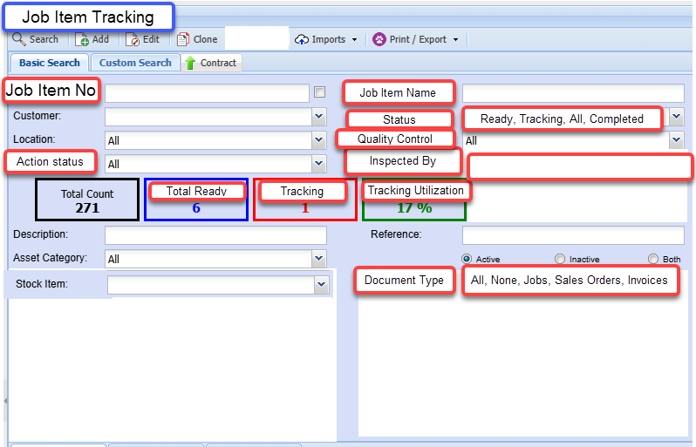Screen dimensions: 696x447
Task: Click the green arrow Contract icon
Action: 190,63
